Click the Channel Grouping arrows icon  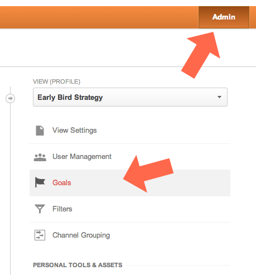coord(40,235)
